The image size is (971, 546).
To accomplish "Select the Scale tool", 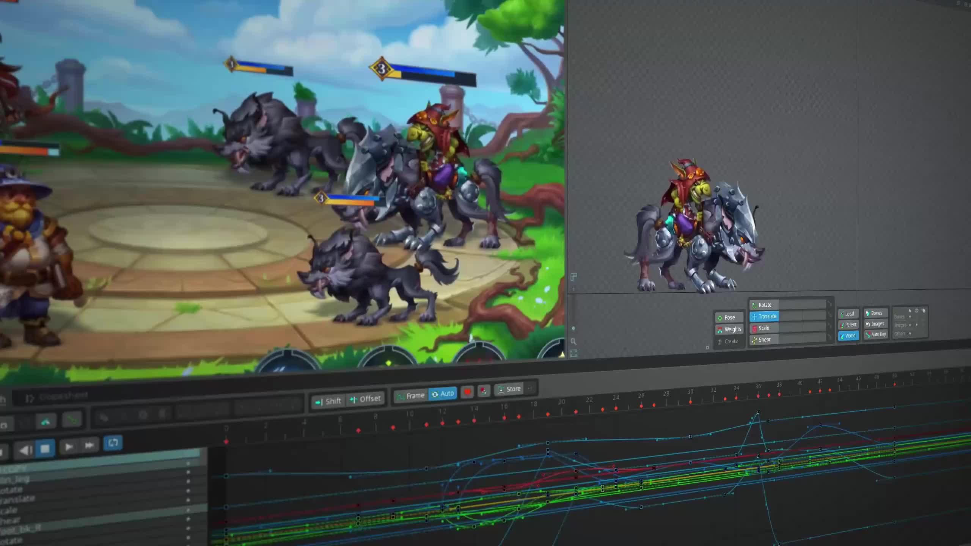I will tap(764, 328).
